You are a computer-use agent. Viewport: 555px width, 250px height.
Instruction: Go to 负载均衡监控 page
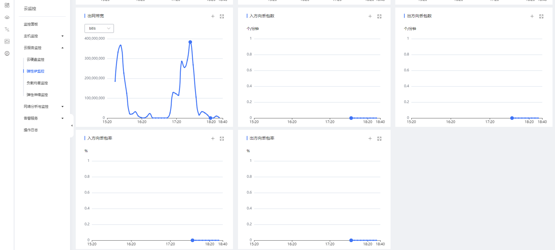[37, 83]
